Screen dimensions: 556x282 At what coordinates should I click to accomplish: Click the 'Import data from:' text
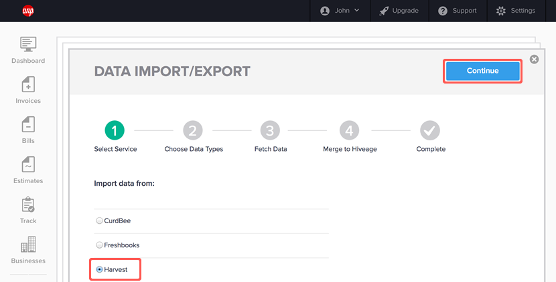124,183
